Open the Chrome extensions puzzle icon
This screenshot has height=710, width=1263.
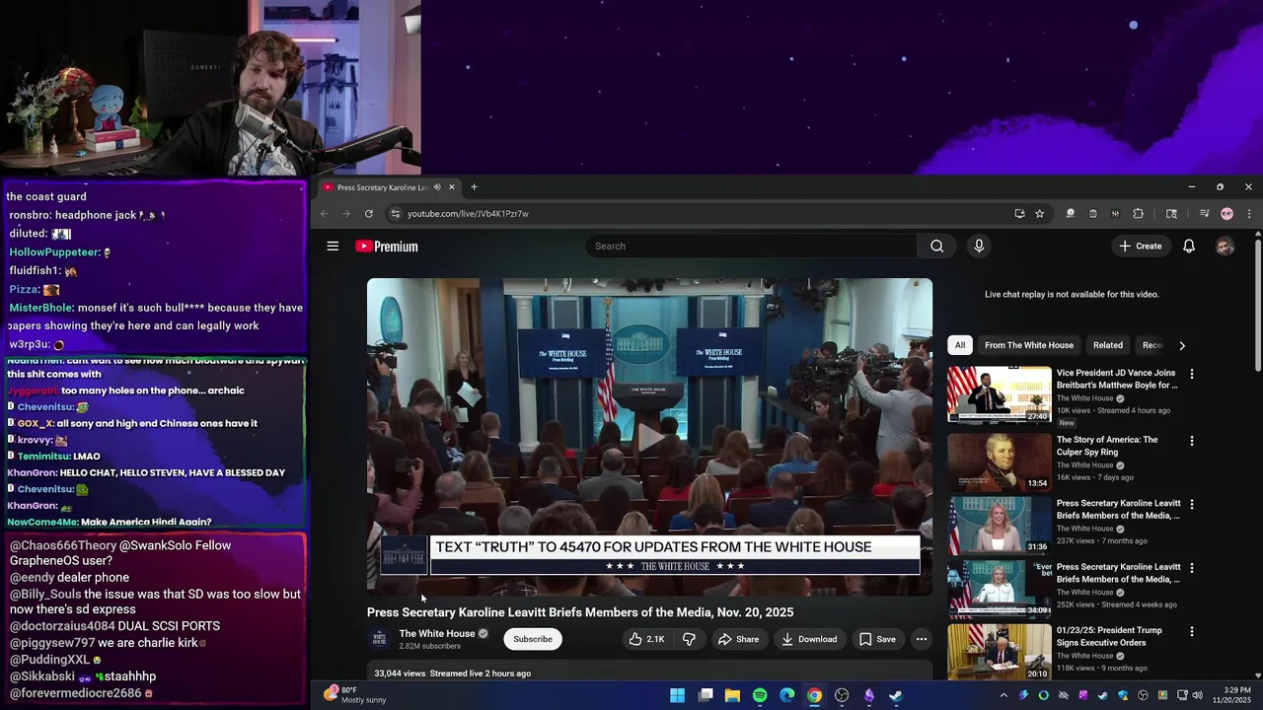1138,214
